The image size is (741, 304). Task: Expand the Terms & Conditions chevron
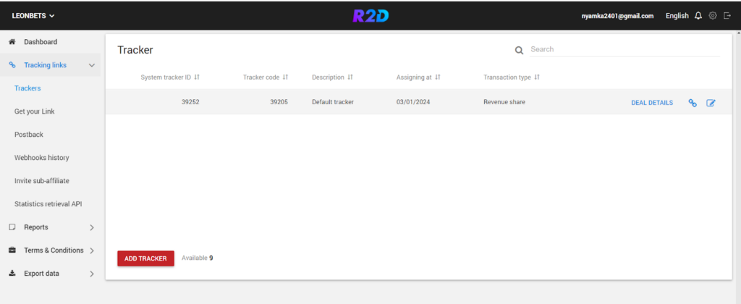[x=92, y=250]
